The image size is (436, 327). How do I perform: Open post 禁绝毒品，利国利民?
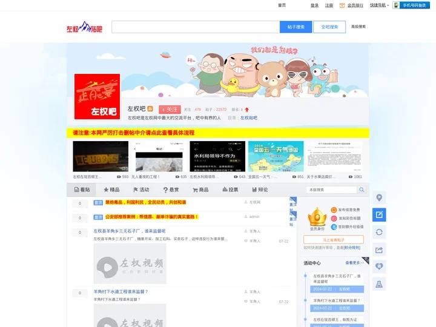coord(145,202)
